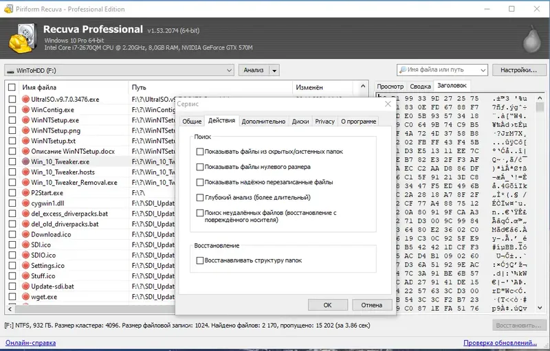550x351 pixels.
Task: Check the box for Win_10_Tweaker.hosts
Action: coord(12,172)
